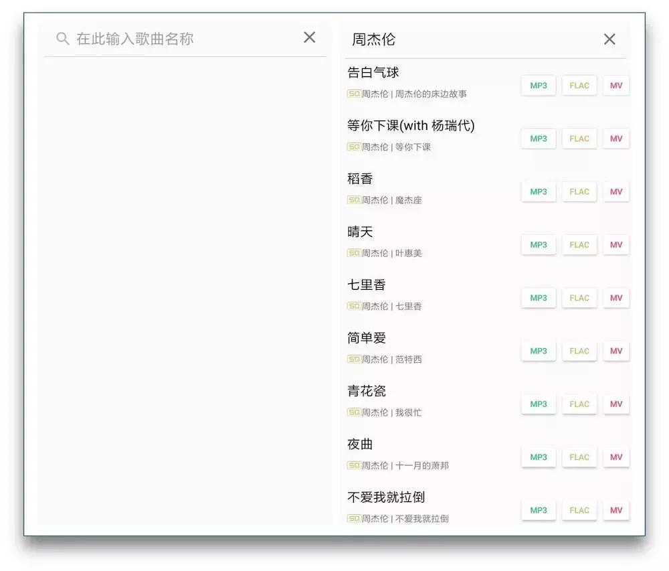Viewport: 669px width, 571px height.
Task: Click the SQ quality badge next to 夜曲
Action: [x=353, y=465]
